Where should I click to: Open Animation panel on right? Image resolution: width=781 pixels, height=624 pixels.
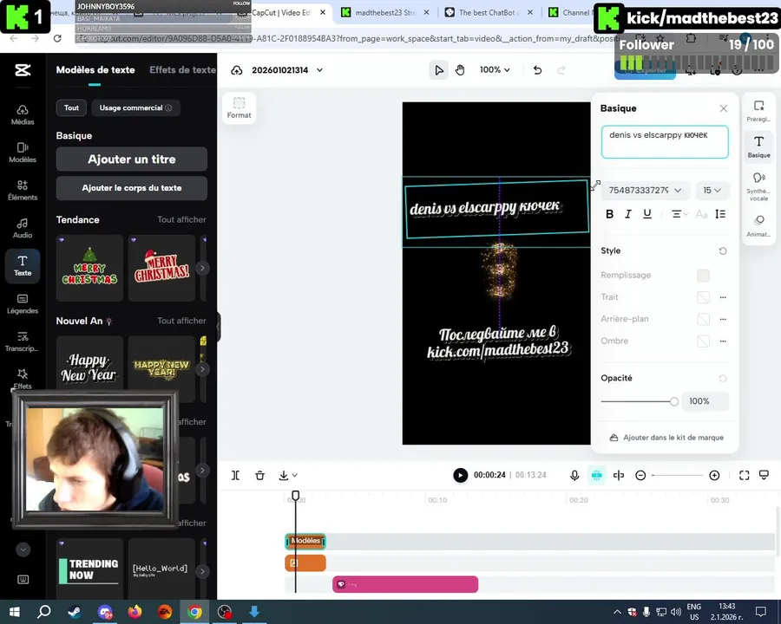758,225
